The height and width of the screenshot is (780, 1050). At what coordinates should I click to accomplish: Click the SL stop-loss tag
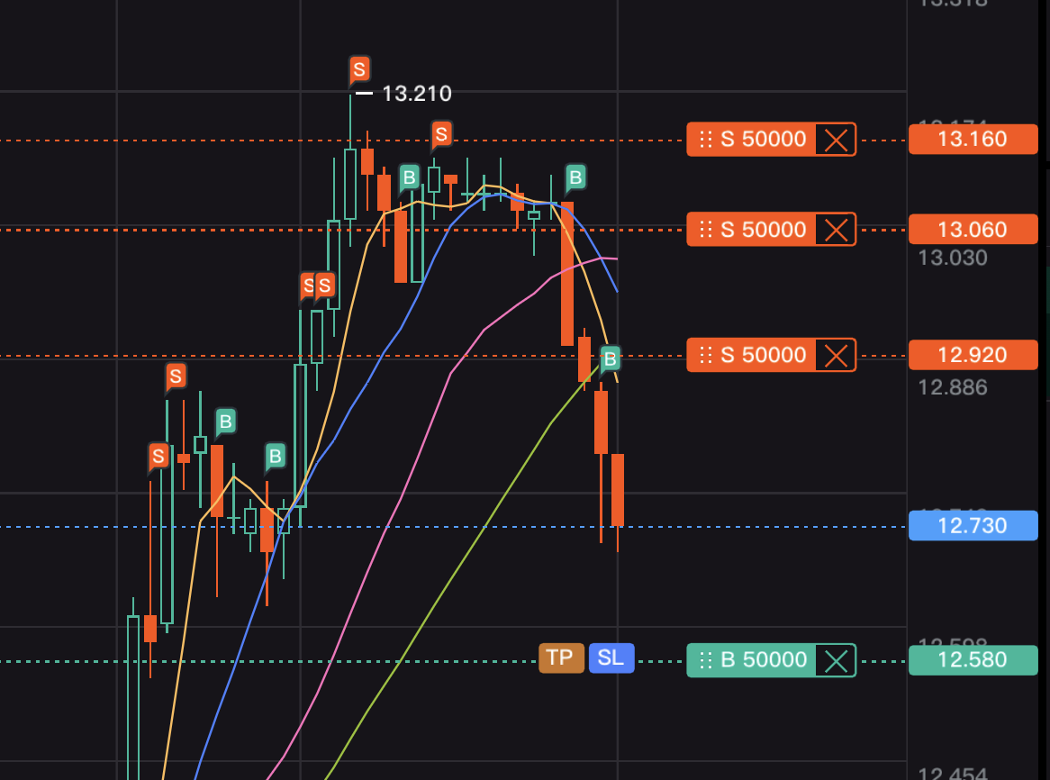(611, 658)
